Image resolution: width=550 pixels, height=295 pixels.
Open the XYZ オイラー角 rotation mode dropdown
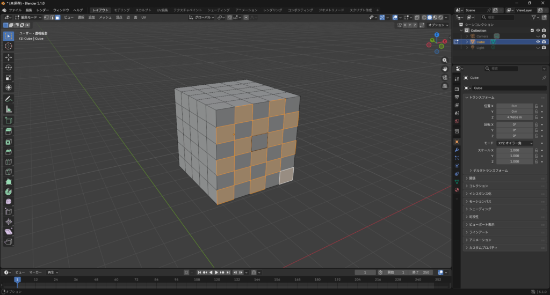(x=515, y=143)
